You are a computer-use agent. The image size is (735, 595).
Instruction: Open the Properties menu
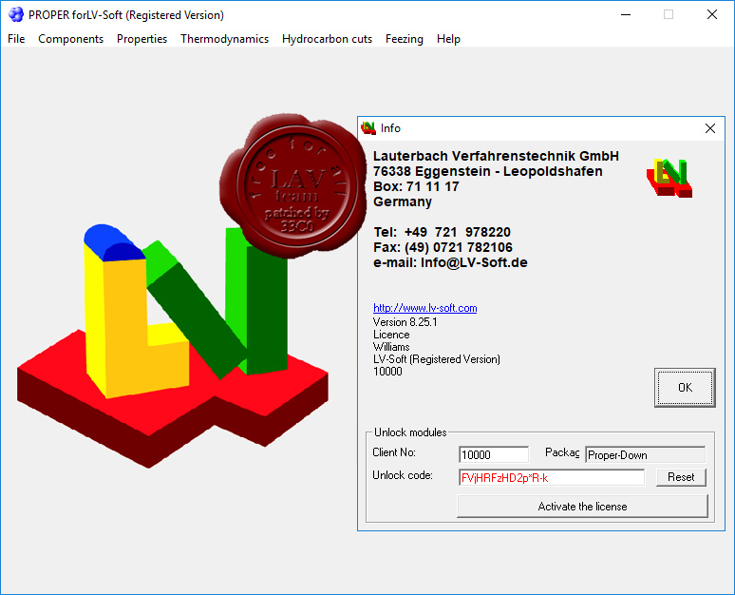click(x=142, y=39)
